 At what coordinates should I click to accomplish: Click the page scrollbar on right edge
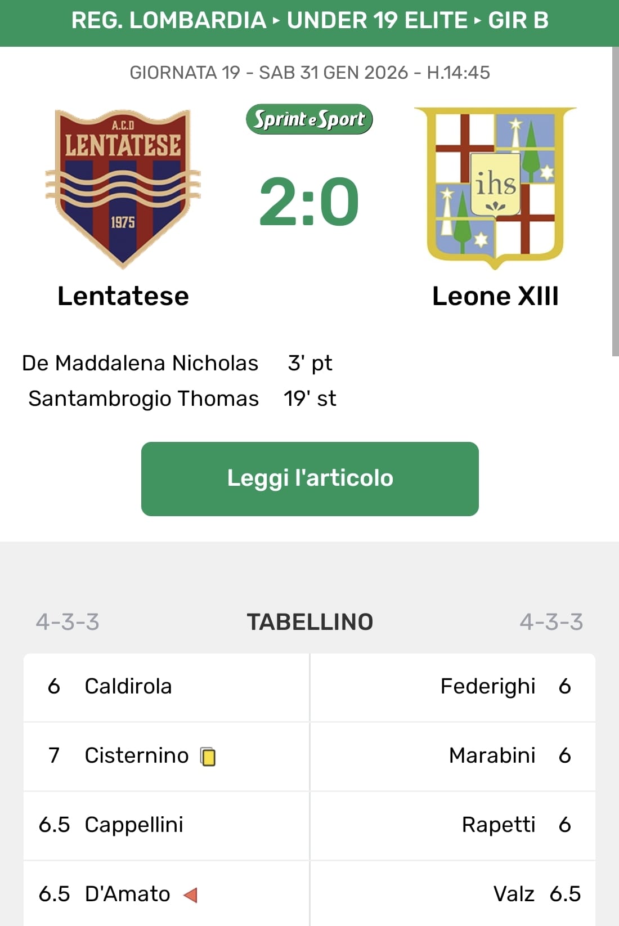coord(615,203)
